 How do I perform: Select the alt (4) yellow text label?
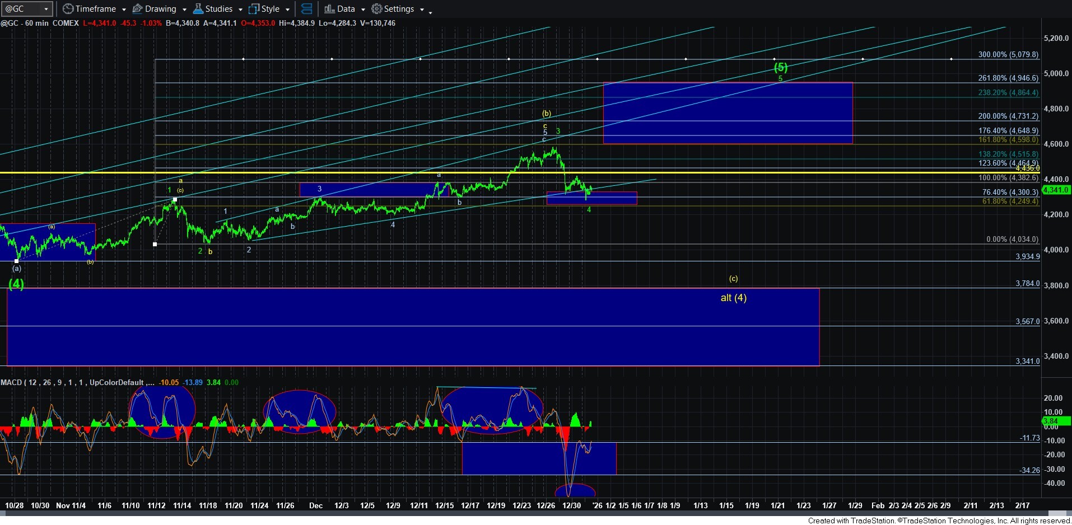pos(733,298)
